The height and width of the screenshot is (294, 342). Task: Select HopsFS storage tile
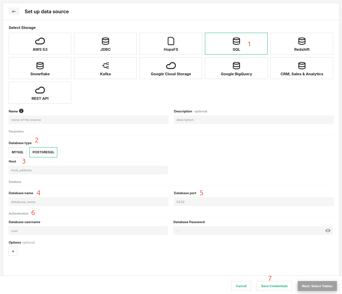[171, 44]
